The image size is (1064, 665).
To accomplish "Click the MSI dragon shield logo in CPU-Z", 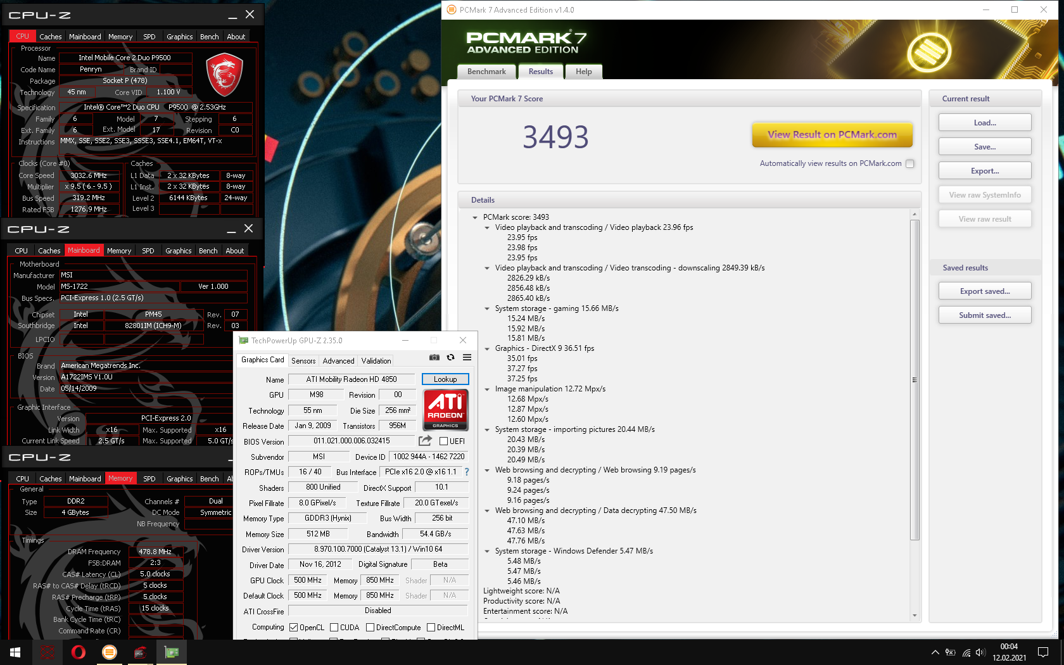I will pyautogui.click(x=224, y=74).
